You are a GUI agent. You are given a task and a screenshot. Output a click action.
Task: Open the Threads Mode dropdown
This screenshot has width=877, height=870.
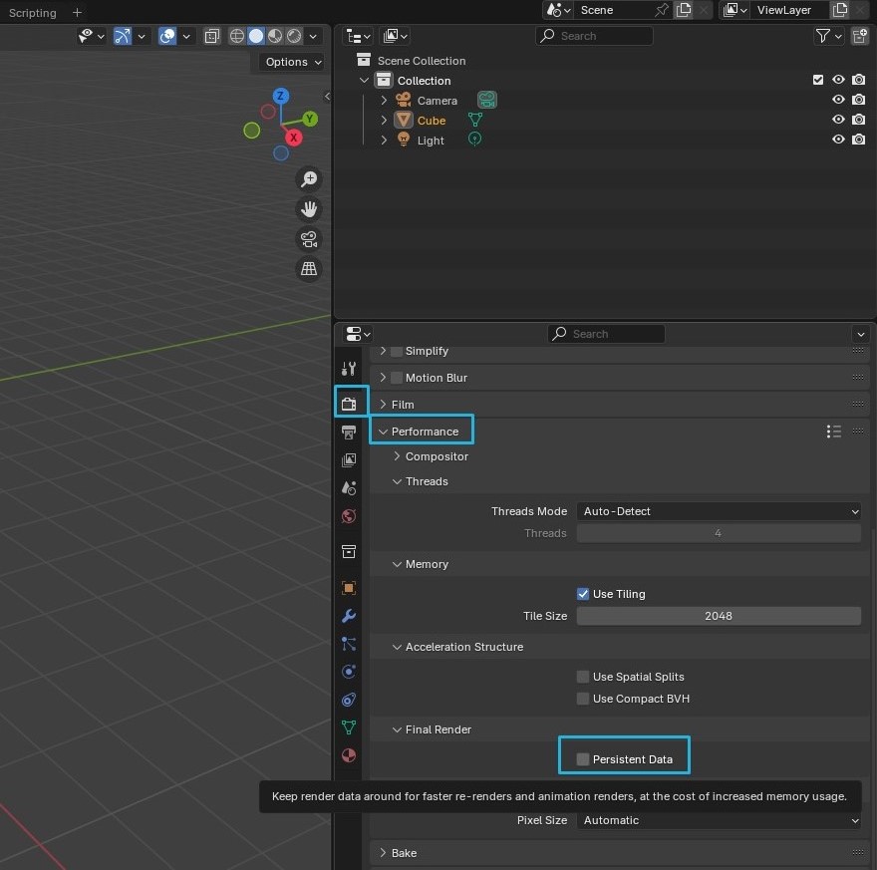[x=718, y=511]
